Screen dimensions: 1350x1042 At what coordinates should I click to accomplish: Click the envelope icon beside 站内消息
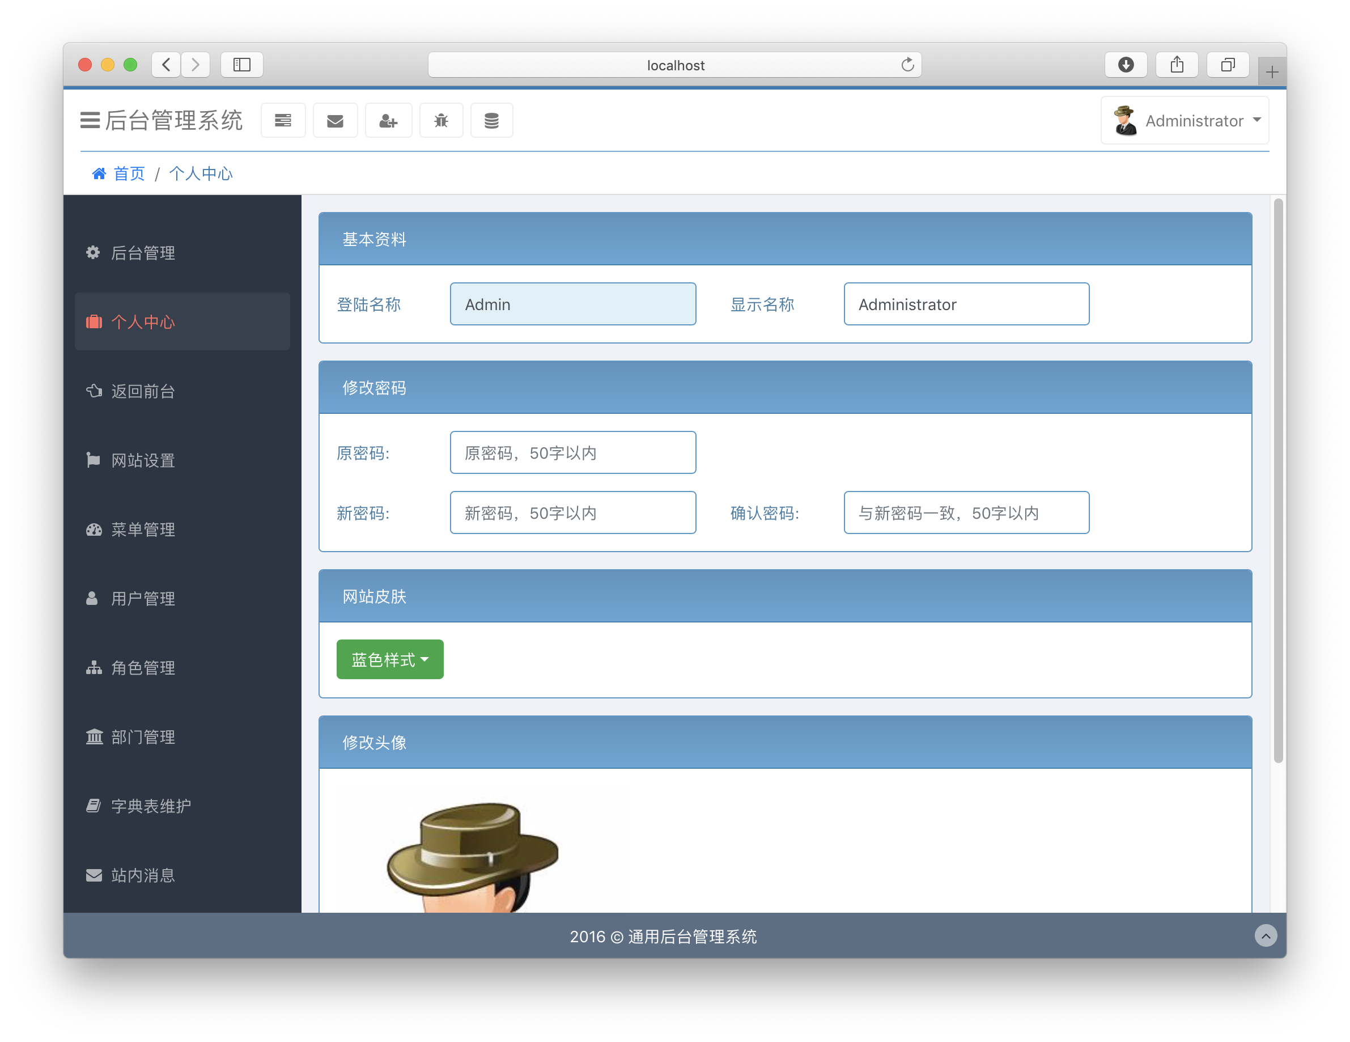tap(94, 875)
